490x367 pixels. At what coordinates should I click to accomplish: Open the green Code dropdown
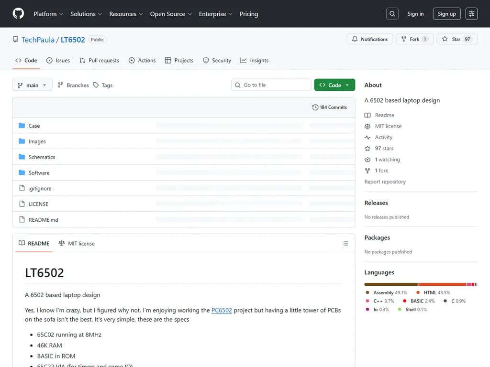(334, 85)
